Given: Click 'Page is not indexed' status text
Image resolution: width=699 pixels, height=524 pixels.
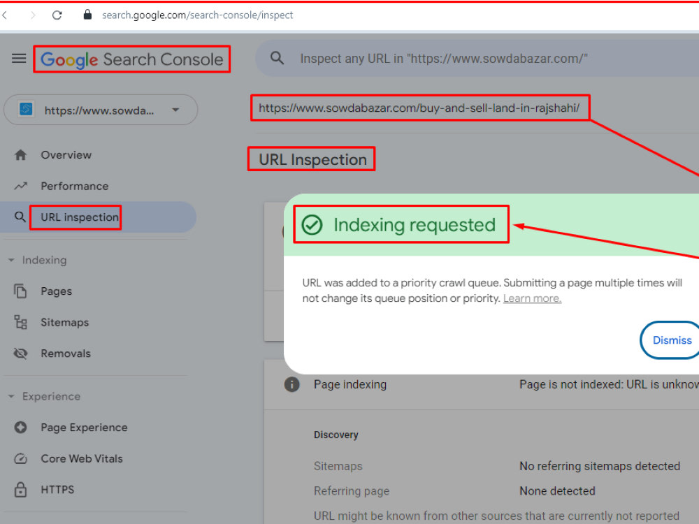Looking at the screenshot, I should pos(609,384).
